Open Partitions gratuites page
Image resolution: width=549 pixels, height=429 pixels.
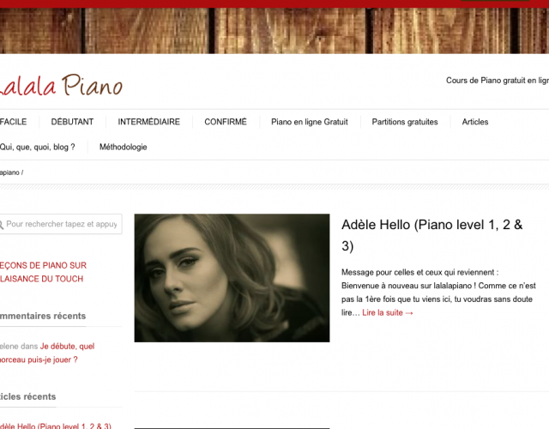pos(405,122)
